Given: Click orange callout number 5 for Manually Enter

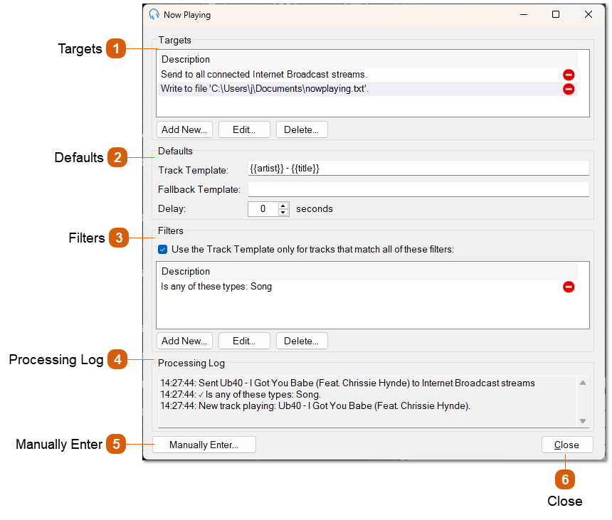Looking at the screenshot, I should click(x=116, y=445).
